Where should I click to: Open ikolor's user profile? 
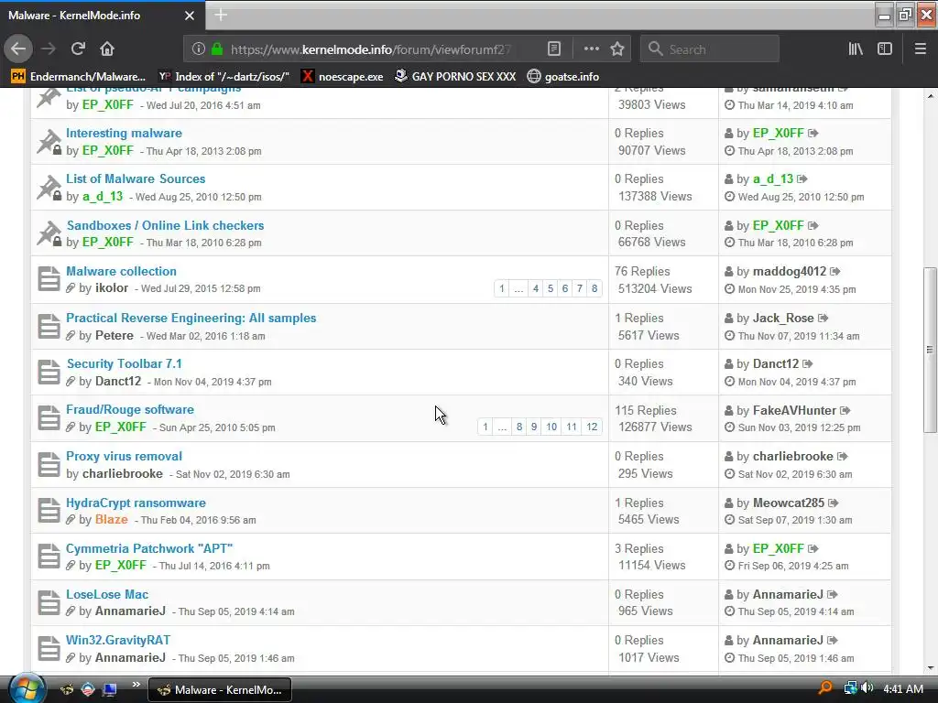112,288
